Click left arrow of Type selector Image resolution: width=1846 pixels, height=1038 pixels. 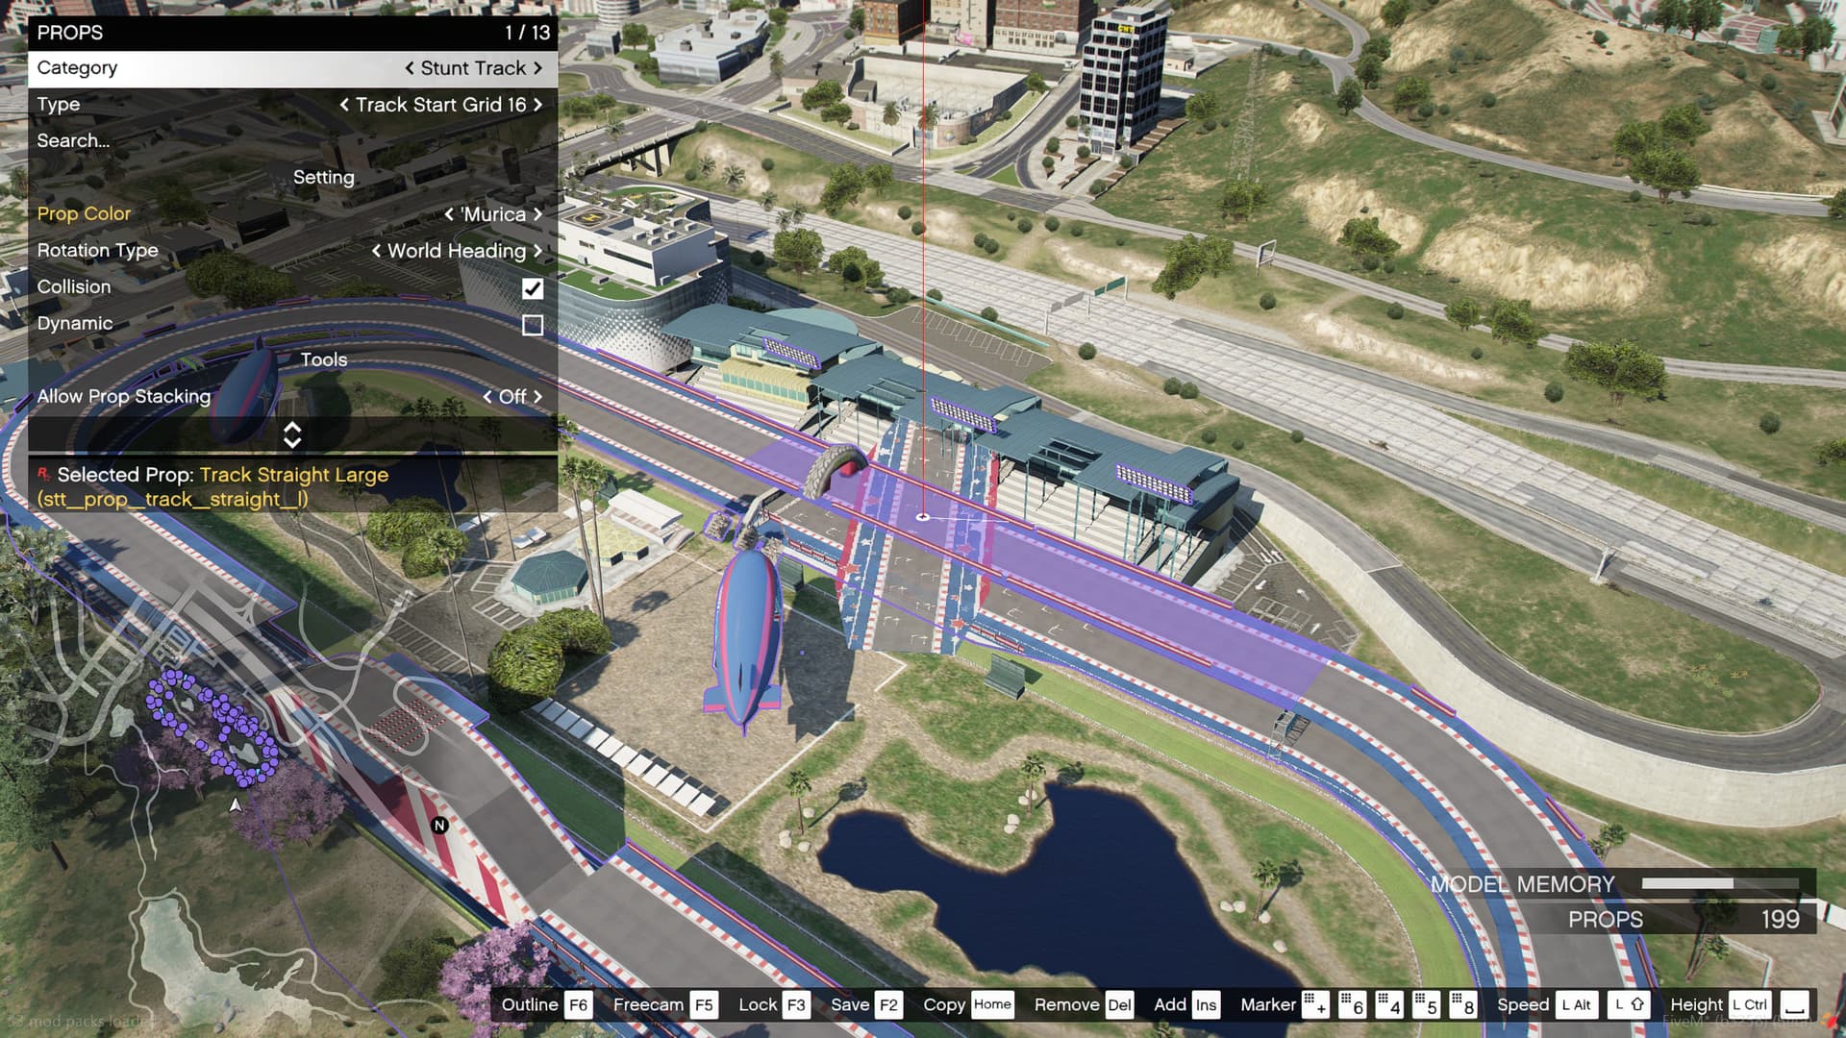coord(344,105)
